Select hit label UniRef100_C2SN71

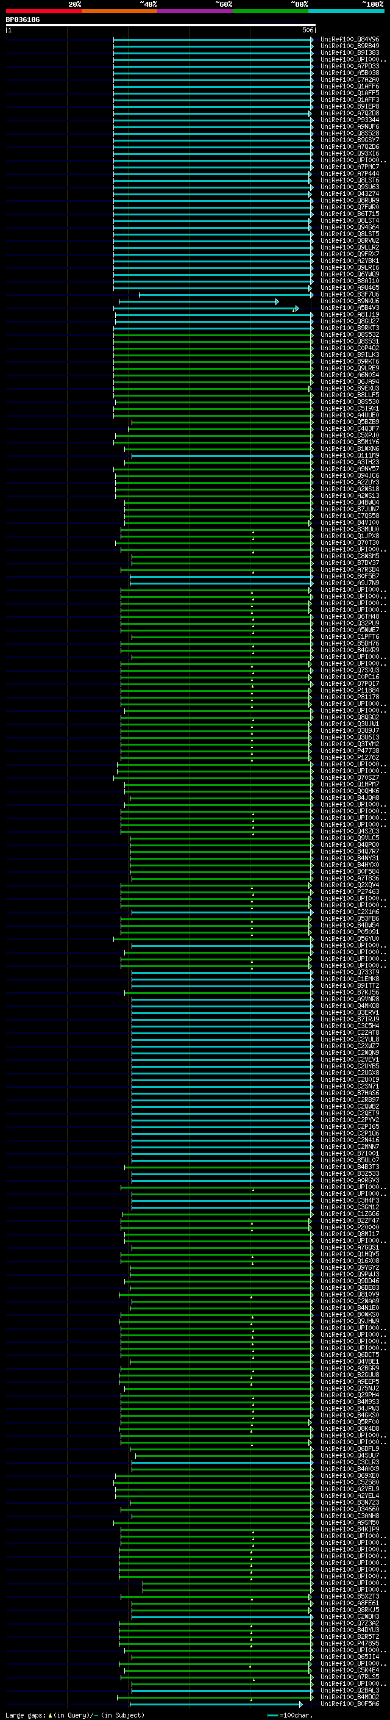349,1086
